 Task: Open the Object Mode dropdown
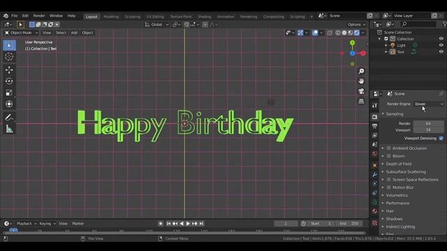click(22, 33)
